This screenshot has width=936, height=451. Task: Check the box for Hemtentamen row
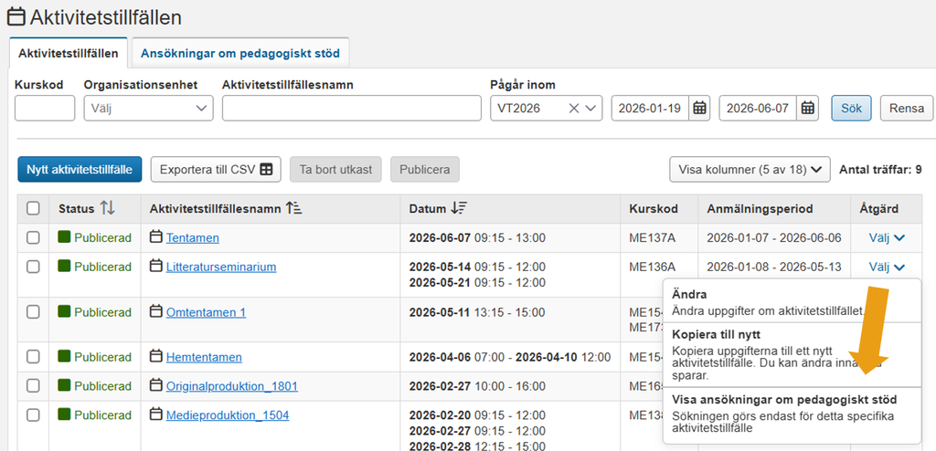[x=34, y=357]
